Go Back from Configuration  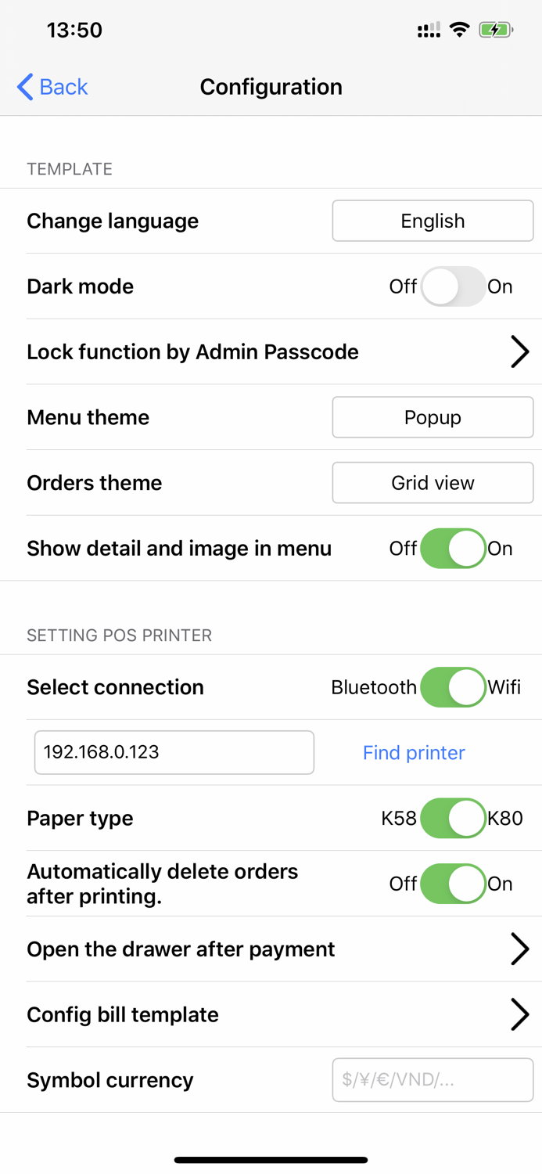(51, 87)
